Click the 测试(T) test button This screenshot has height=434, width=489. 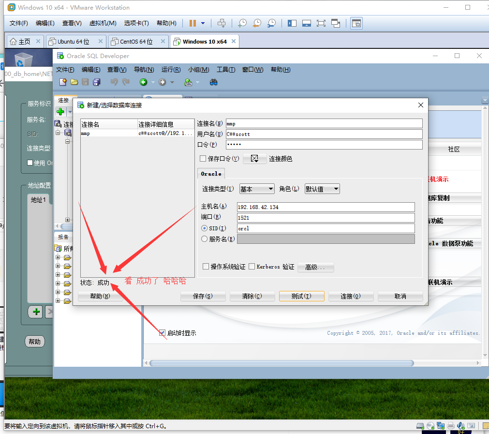(x=301, y=296)
